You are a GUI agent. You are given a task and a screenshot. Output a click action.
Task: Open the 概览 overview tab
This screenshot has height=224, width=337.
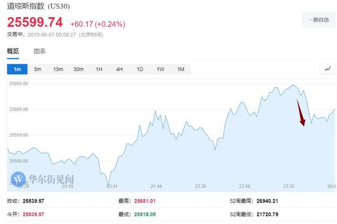click(x=13, y=51)
